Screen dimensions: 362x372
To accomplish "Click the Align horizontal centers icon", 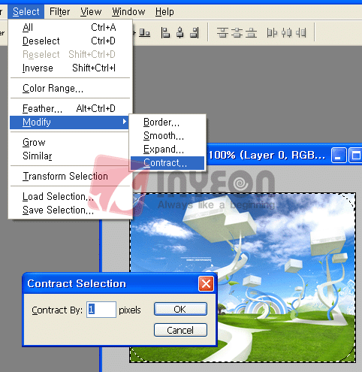I will [179, 32].
